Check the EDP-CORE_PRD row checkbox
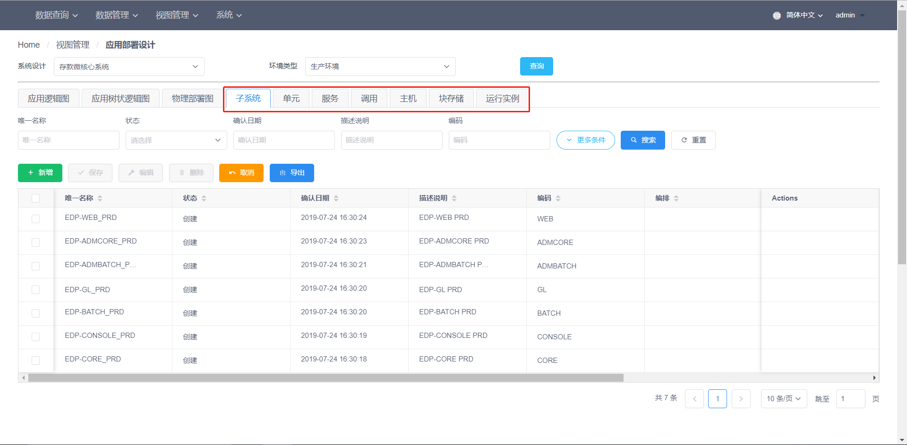Viewport: 907px width, 445px height. [35, 361]
